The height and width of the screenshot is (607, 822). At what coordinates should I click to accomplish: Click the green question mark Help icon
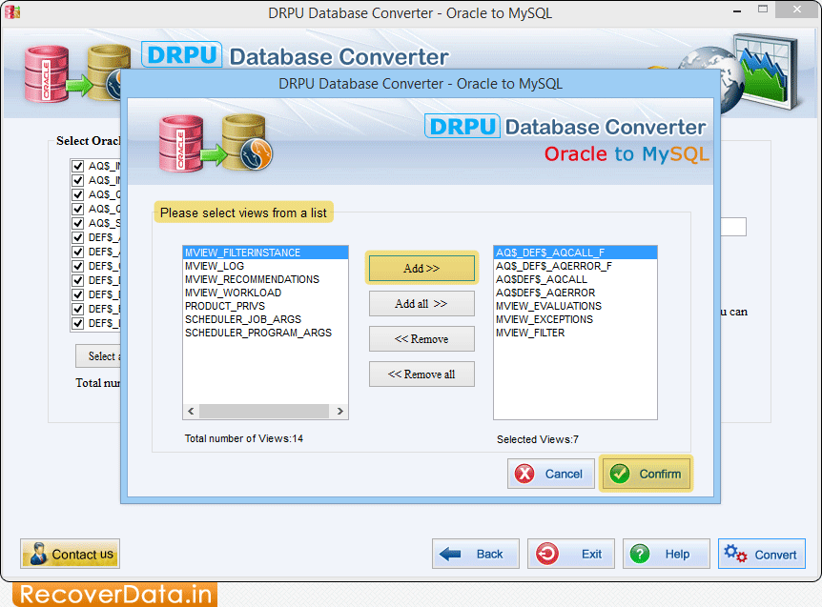click(x=640, y=554)
